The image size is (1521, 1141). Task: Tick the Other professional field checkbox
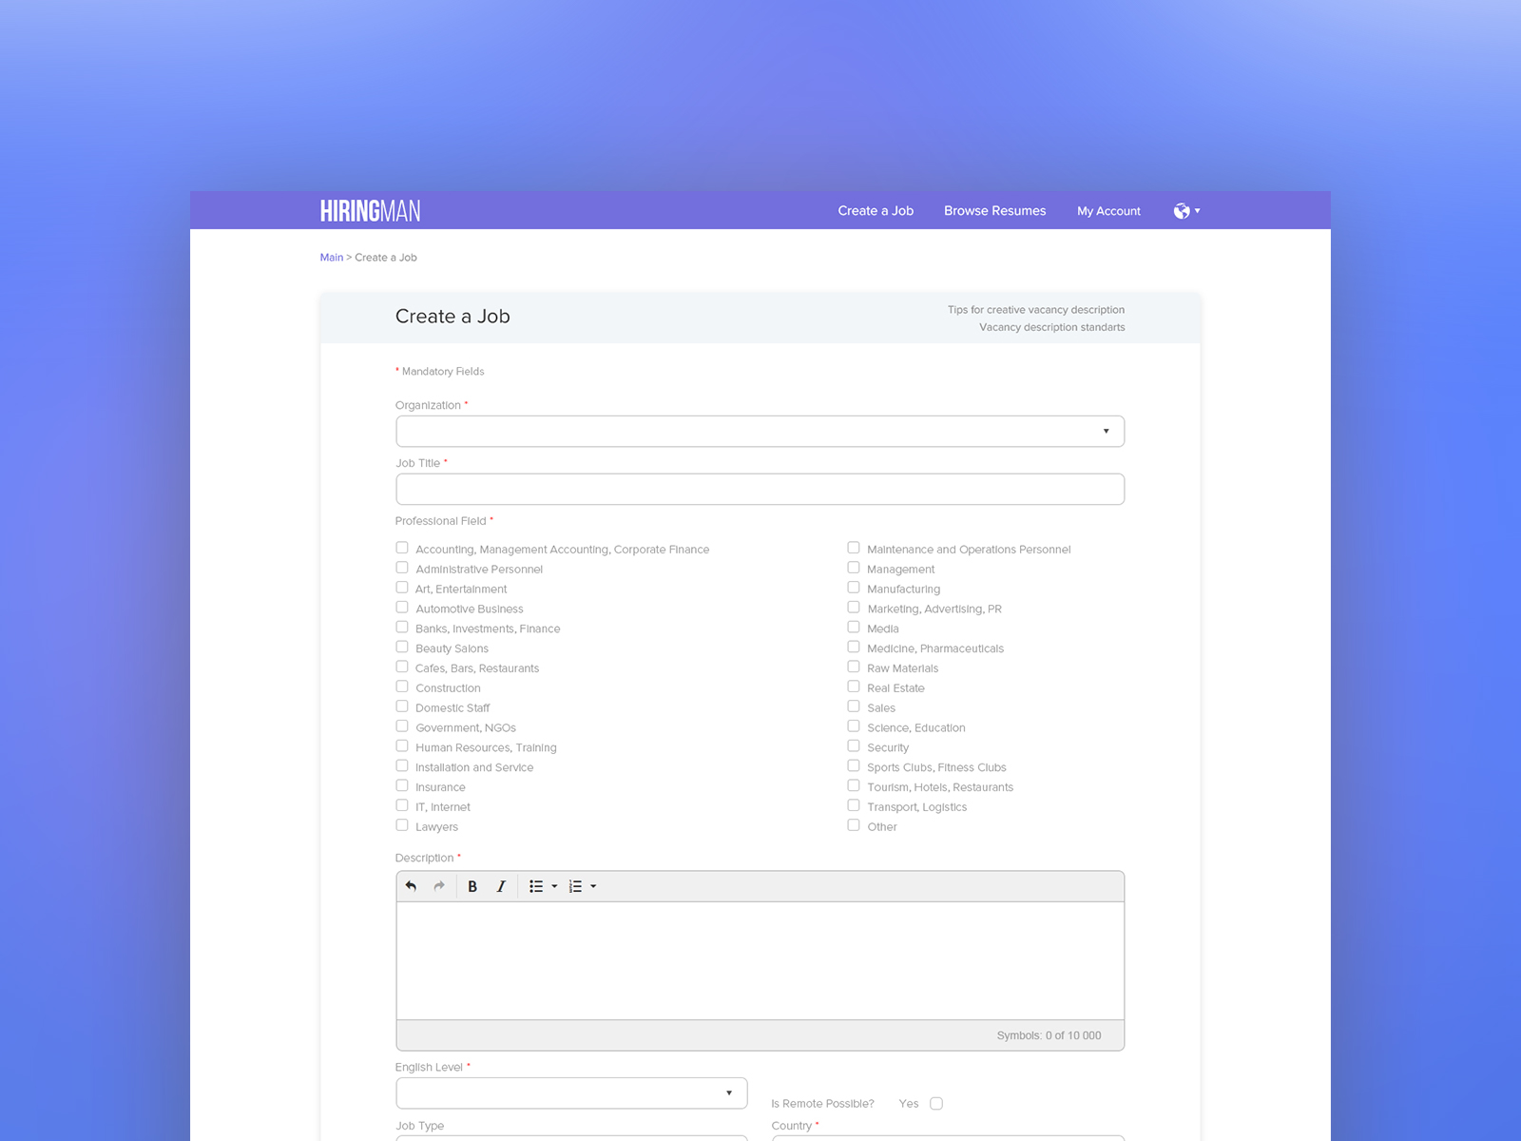click(854, 825)
